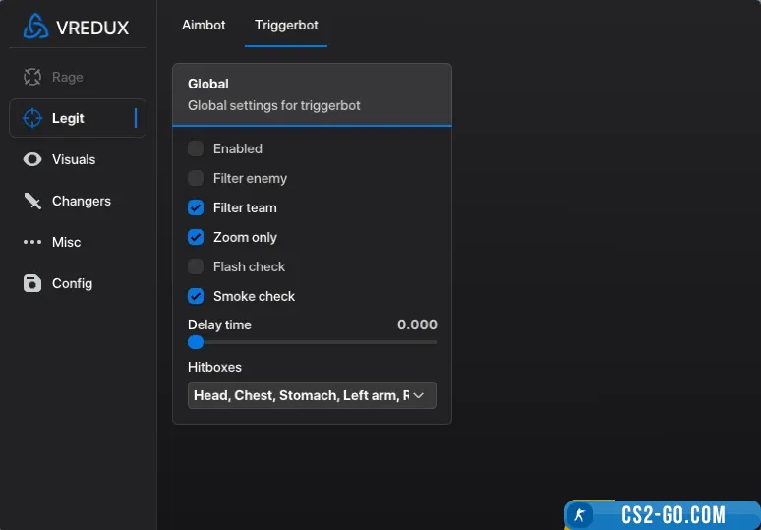The image size is (761, 530).
Task: Expand the Hitboxes dropdown
Action: coord(312,395)
